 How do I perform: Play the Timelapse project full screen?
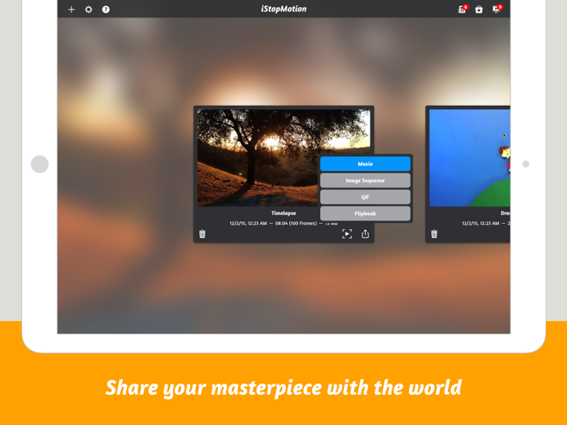coord(347,235)
